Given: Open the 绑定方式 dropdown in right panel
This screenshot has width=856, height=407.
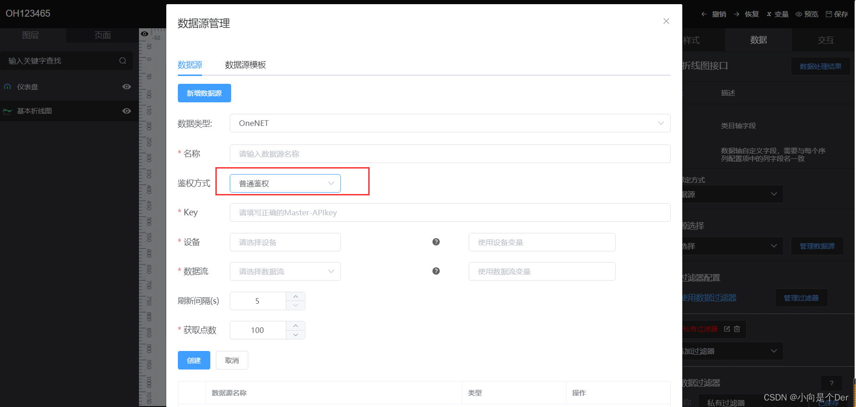Looking at the screenshot, I should 733,194.
